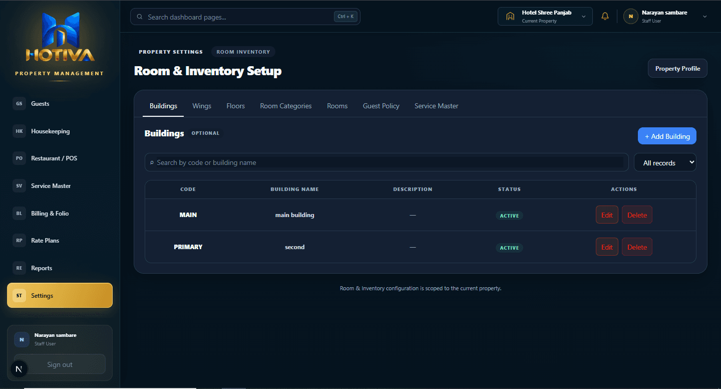Click the magnifier icon in dashboard search
Image resolution: width=721 pixels, height=389 pixels.
(x=139, y=17)
